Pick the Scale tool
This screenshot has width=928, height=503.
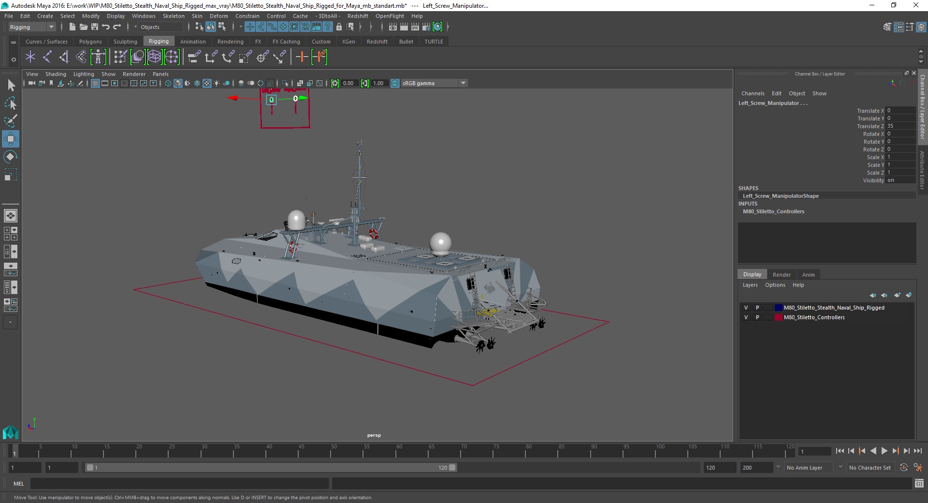coord(11,174)
